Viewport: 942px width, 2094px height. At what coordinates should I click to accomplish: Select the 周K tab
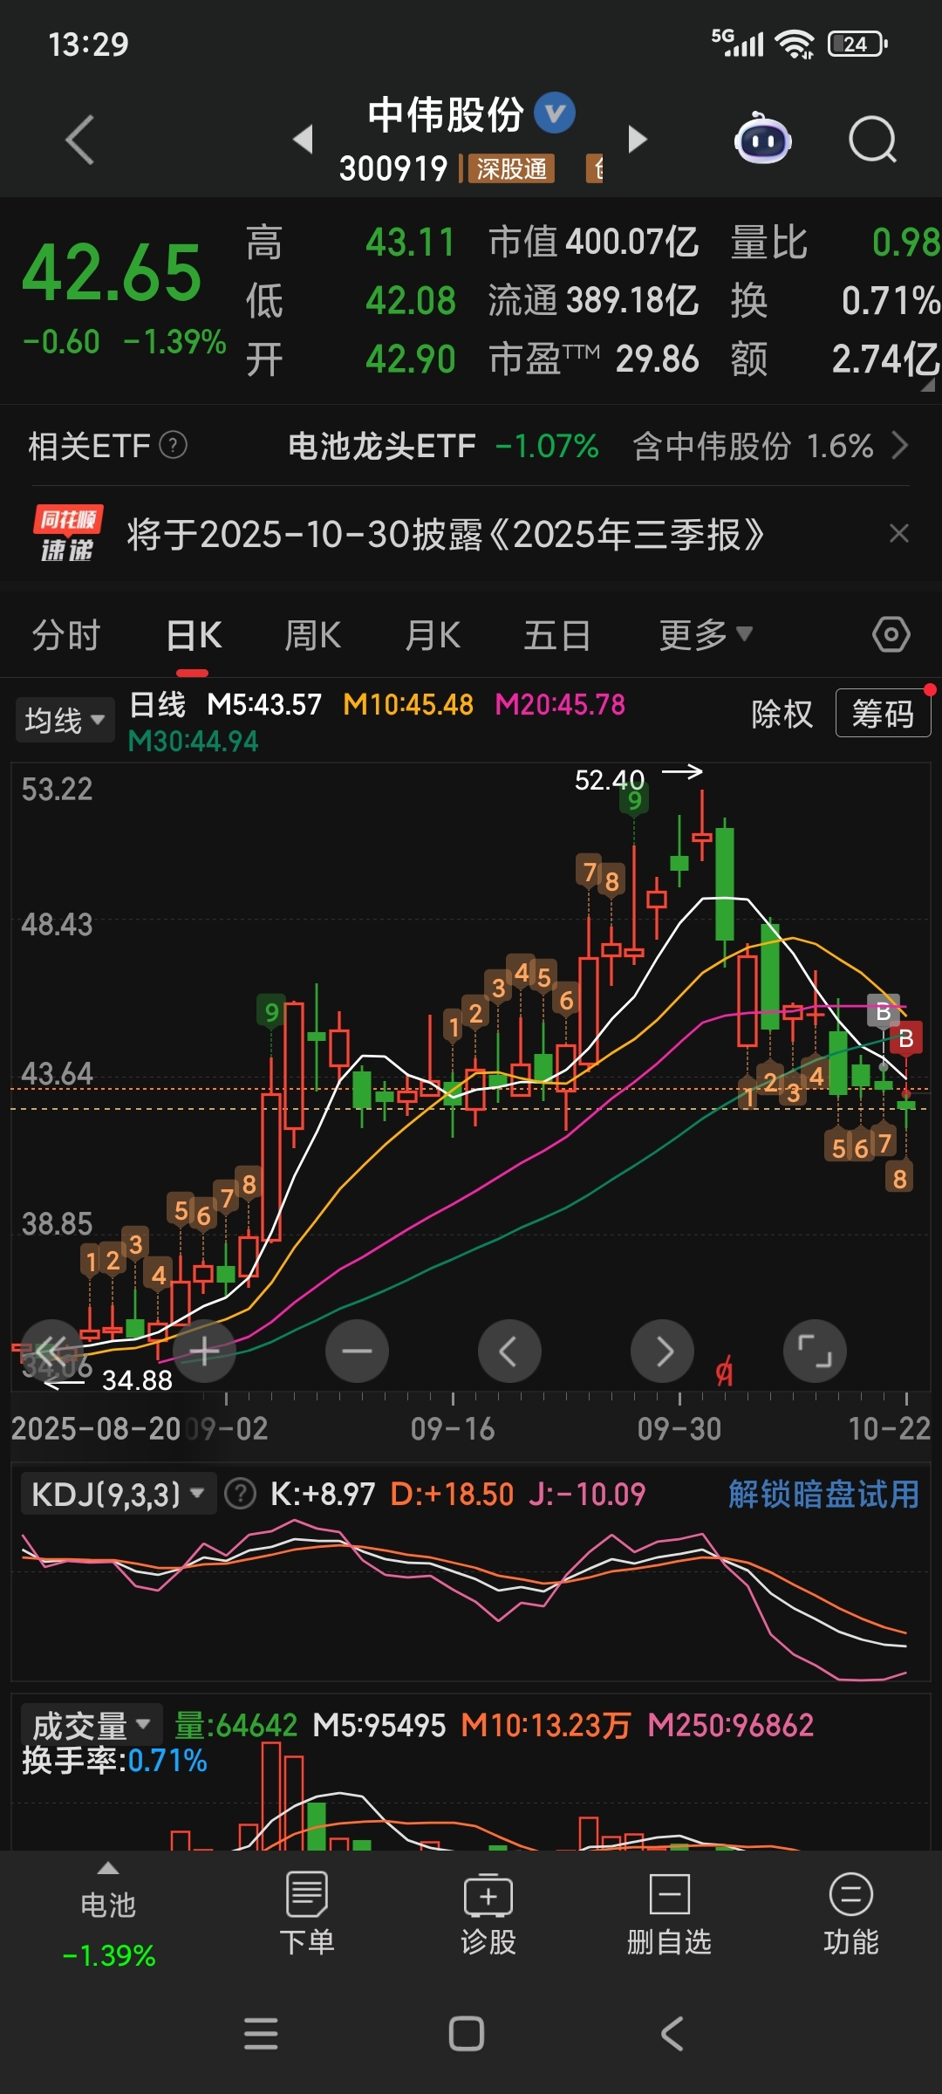click(312, 635)
